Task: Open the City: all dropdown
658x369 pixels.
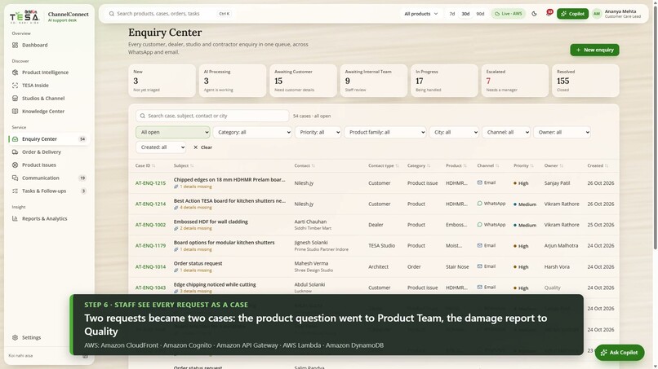Action: tap(454, 132)
